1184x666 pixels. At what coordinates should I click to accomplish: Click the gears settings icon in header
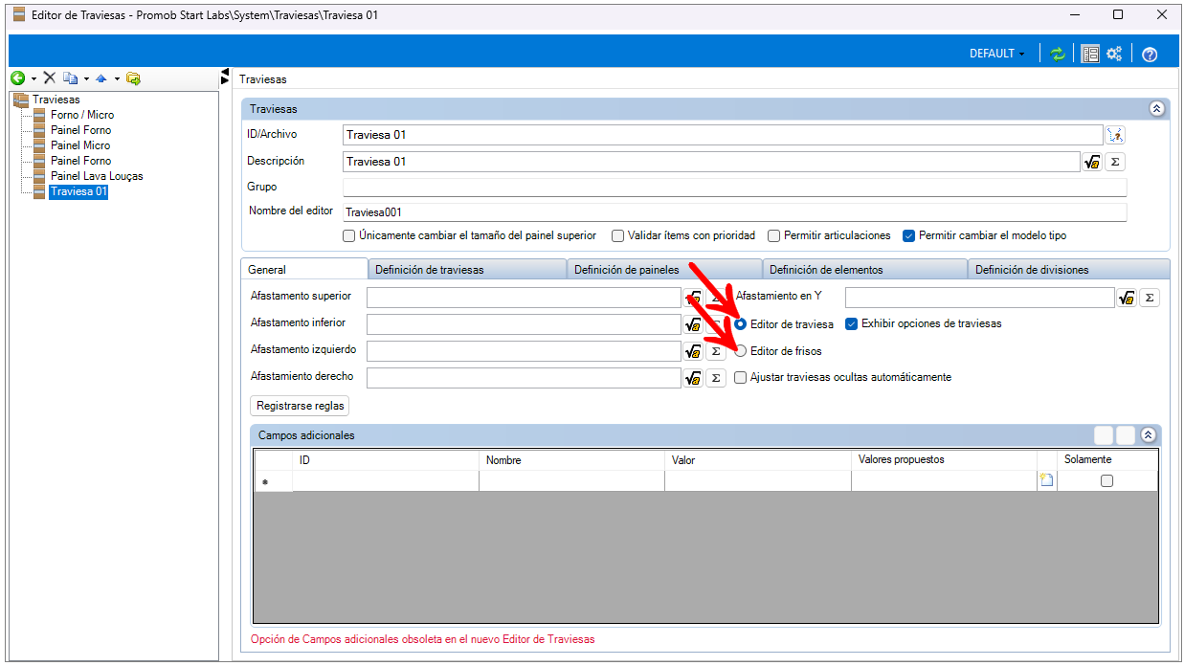point(1114,55)
